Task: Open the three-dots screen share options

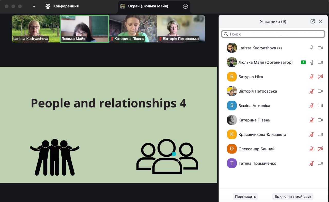Action: 185,6
